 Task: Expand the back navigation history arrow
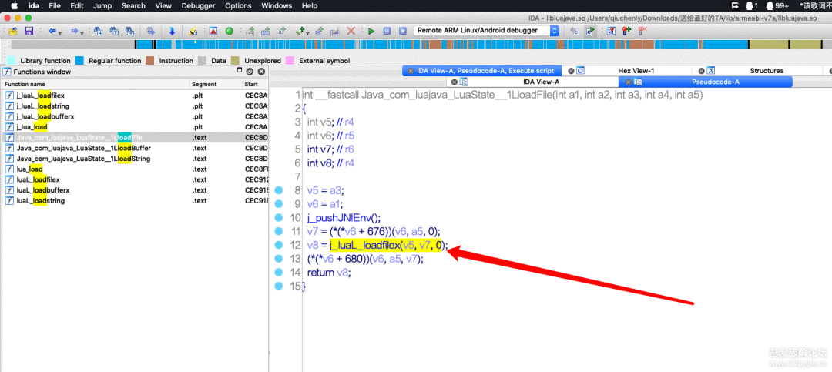point(61,31)
